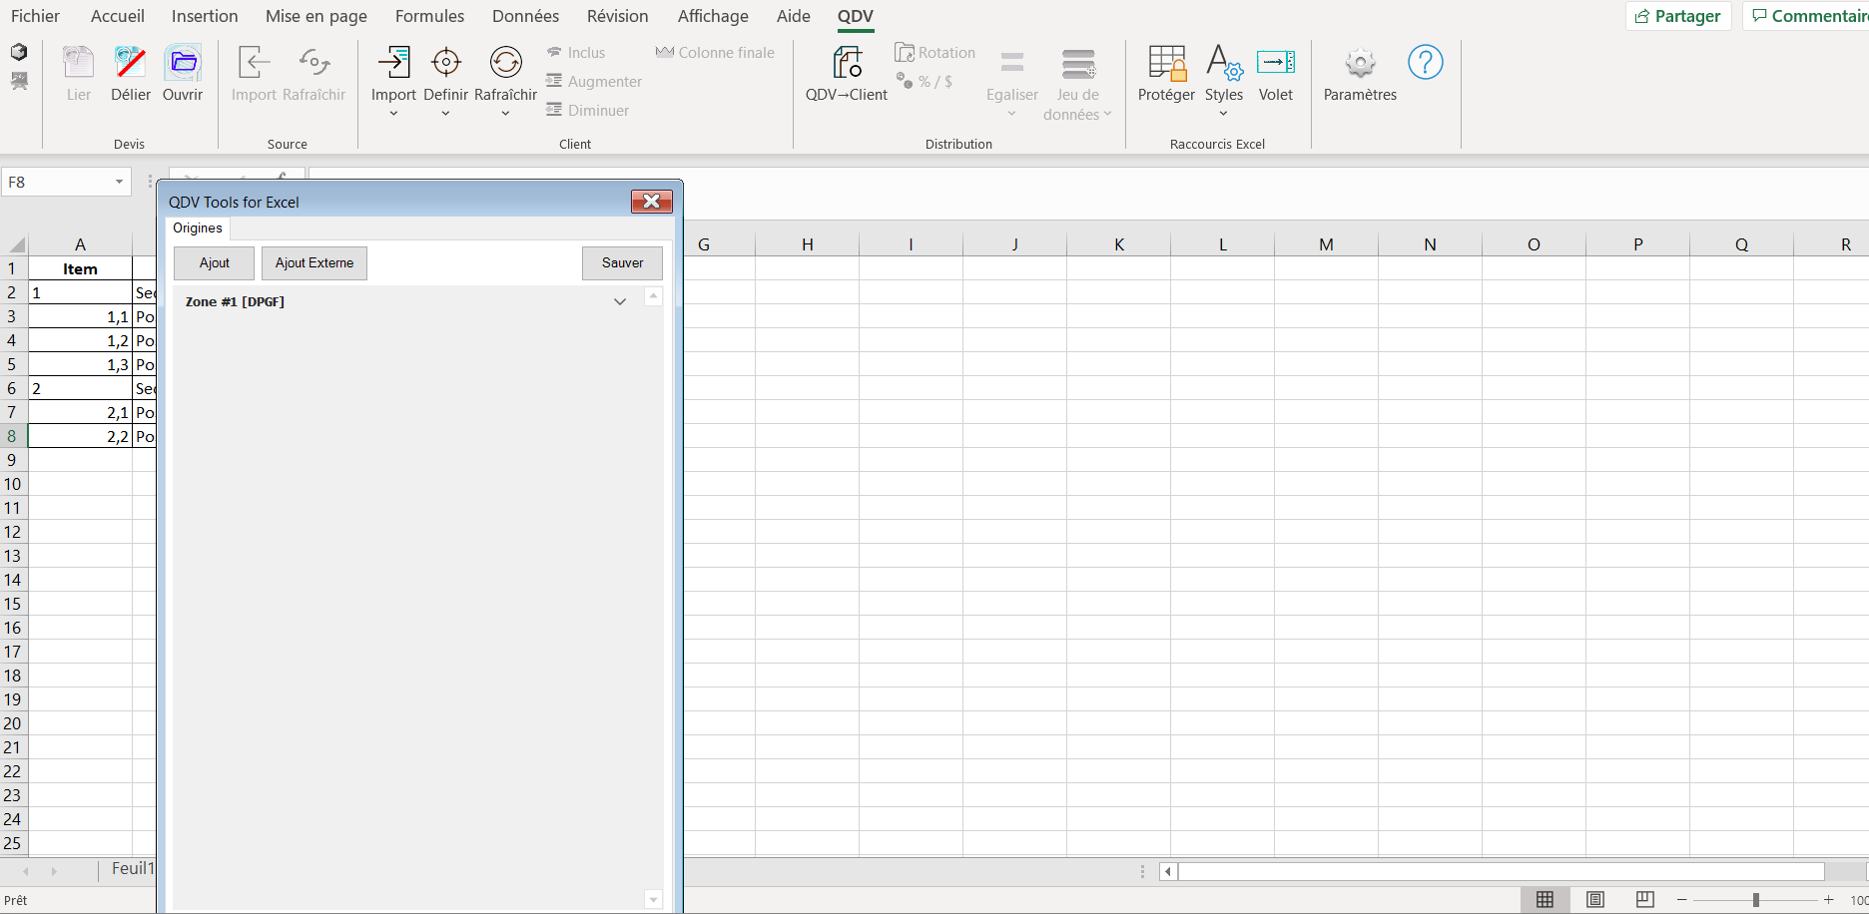Click the cube icon at ribbon left
Viewport: 1869px width, 914px height.
19,52
